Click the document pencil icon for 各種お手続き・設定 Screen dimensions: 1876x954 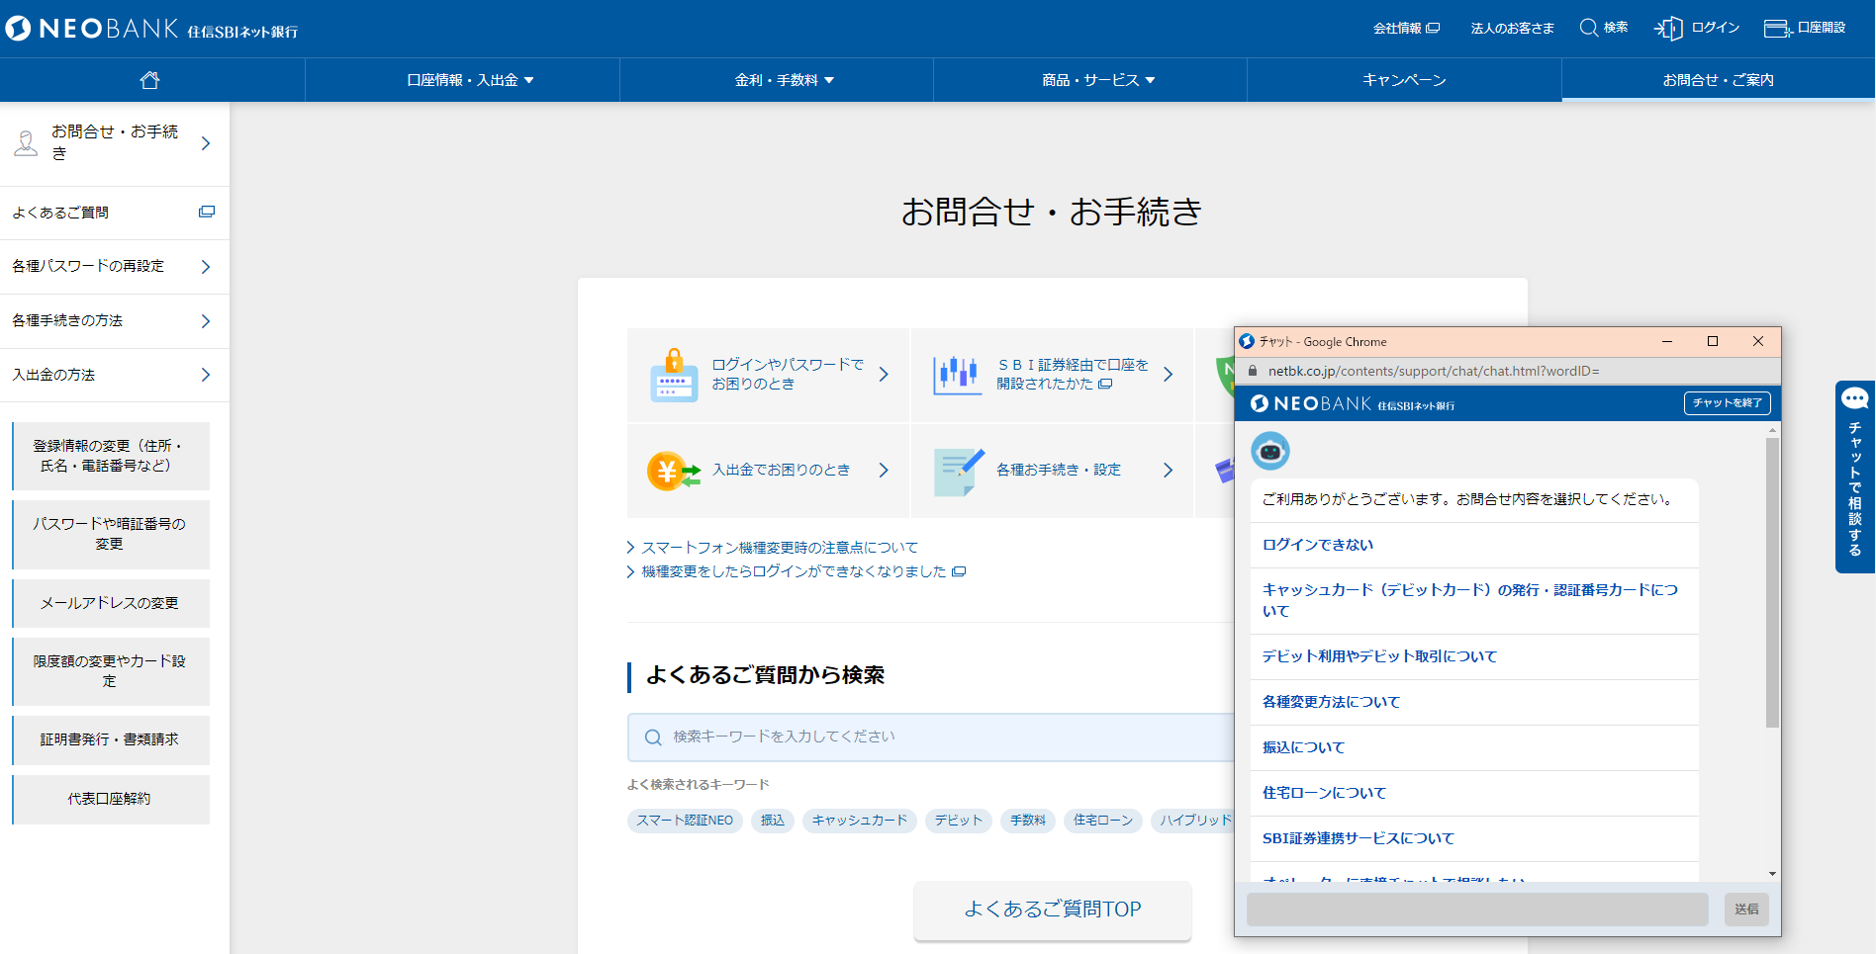[959, 471]
